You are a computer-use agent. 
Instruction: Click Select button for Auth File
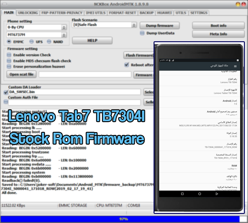point(149,102)
